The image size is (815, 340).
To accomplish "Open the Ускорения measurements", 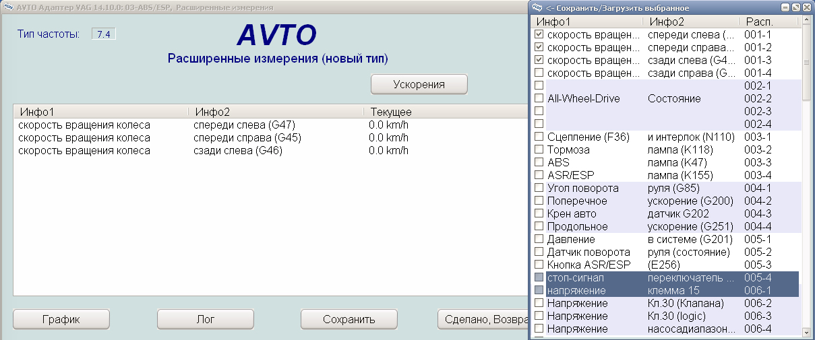I will click(419, 84).
